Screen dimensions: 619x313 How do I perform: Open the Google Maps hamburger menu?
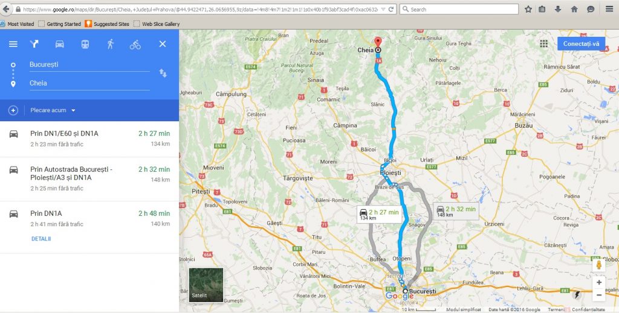click(13, 44)
